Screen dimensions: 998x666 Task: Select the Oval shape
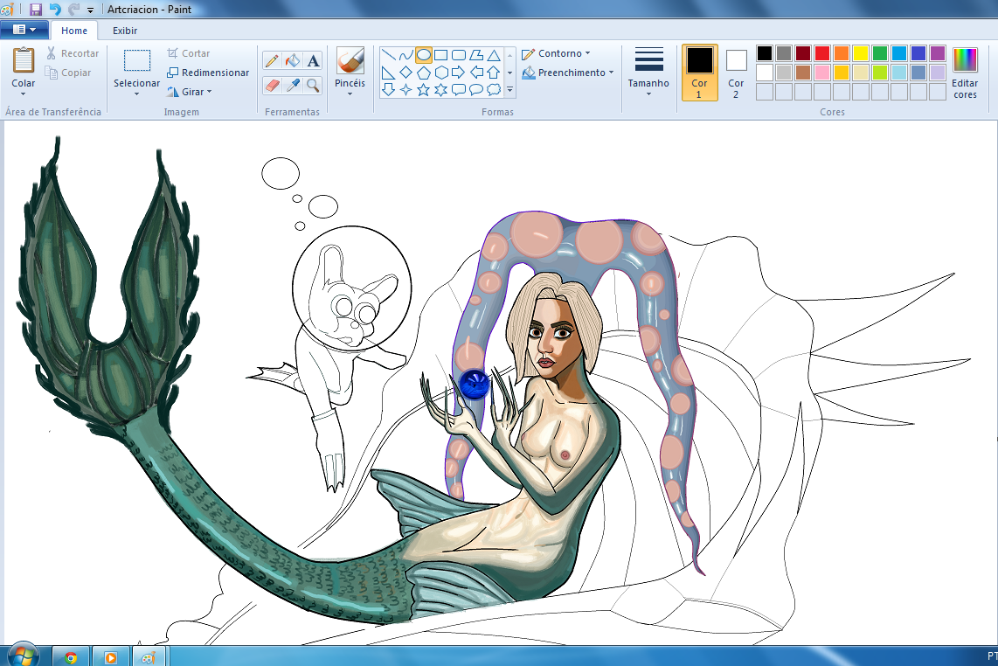click(424, 55)
